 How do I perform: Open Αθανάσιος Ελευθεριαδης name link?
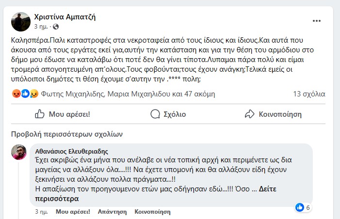click(x=72, y=151)
